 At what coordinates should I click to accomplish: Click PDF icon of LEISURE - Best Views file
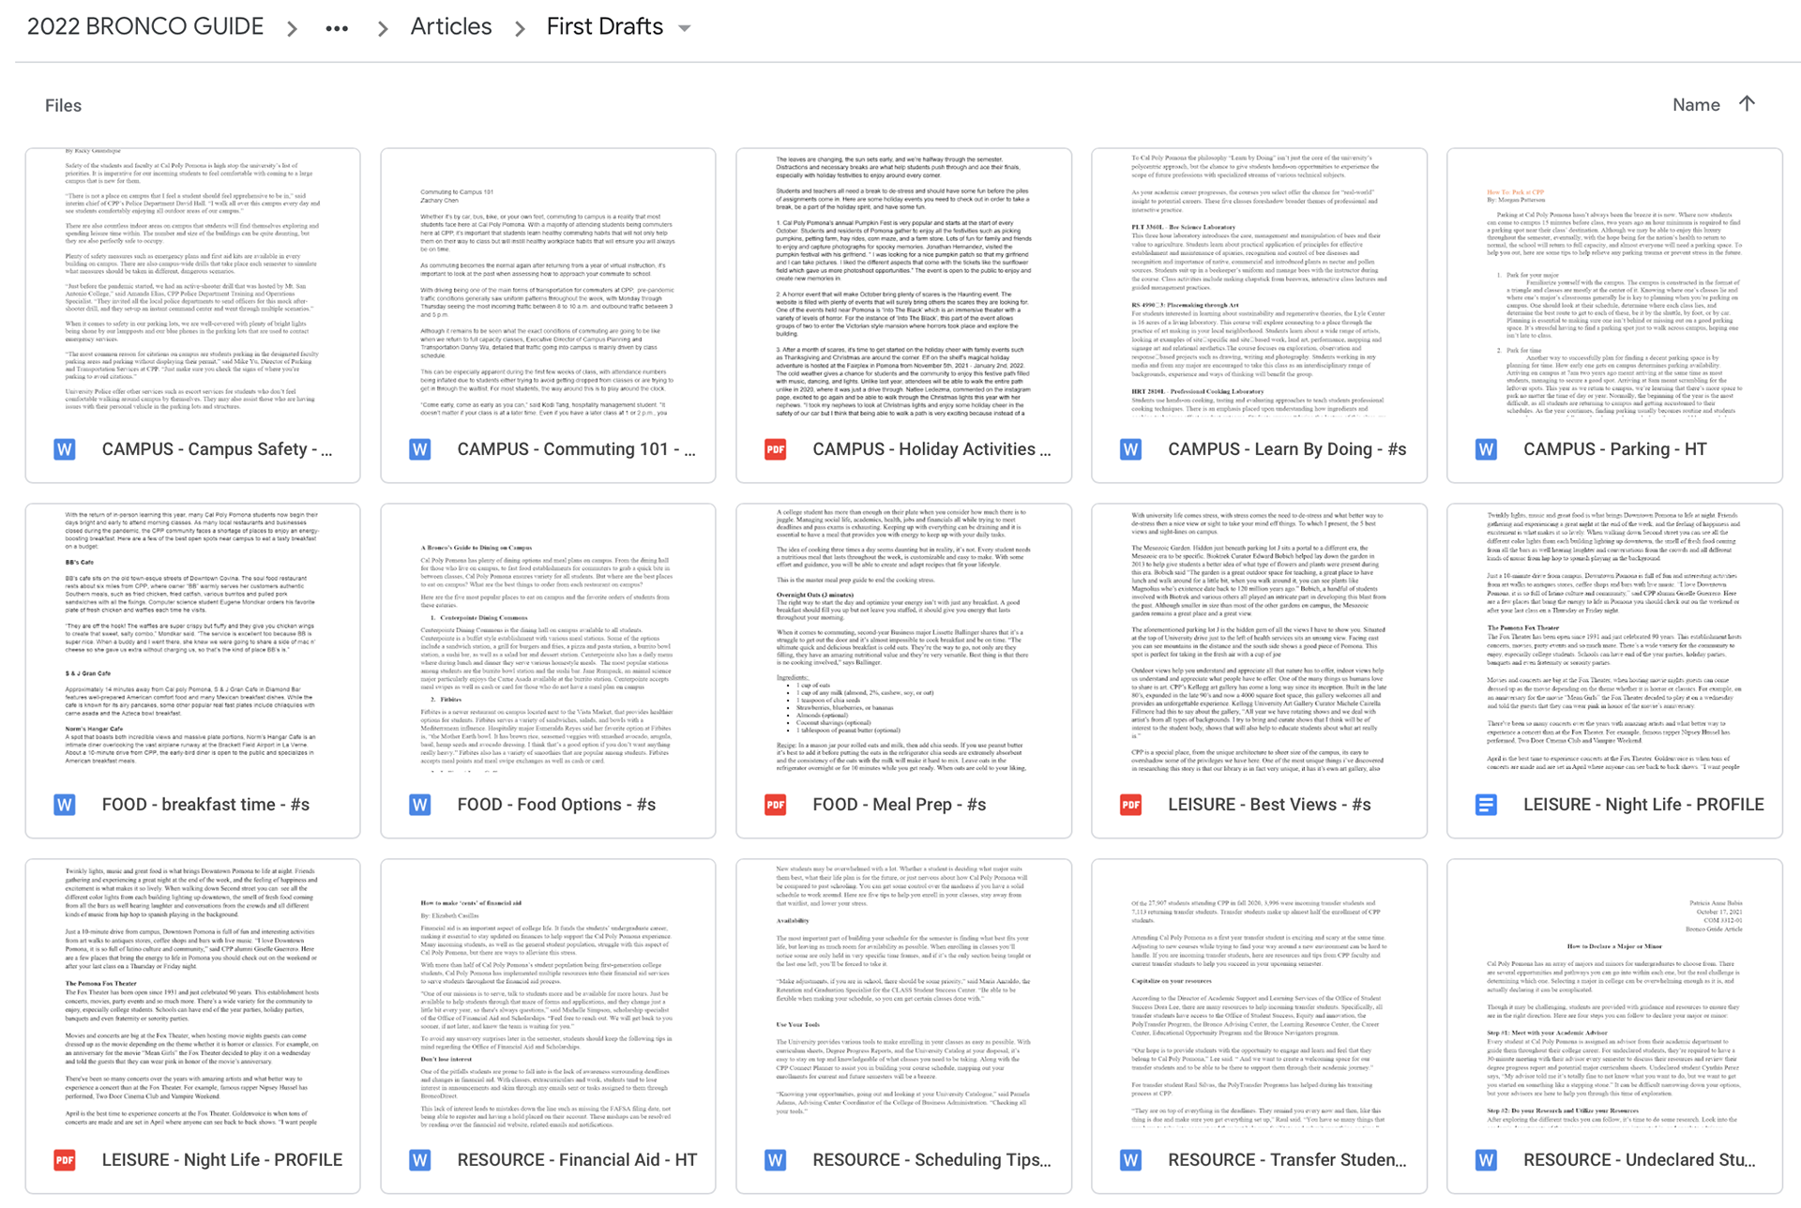click(1131, 805)
